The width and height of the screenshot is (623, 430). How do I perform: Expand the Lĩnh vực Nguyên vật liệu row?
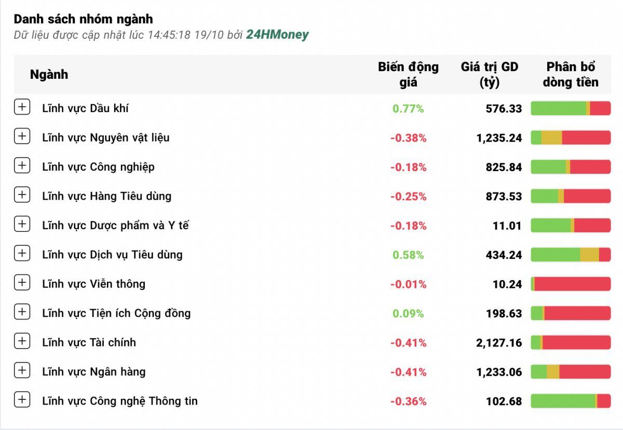[22, 136]
